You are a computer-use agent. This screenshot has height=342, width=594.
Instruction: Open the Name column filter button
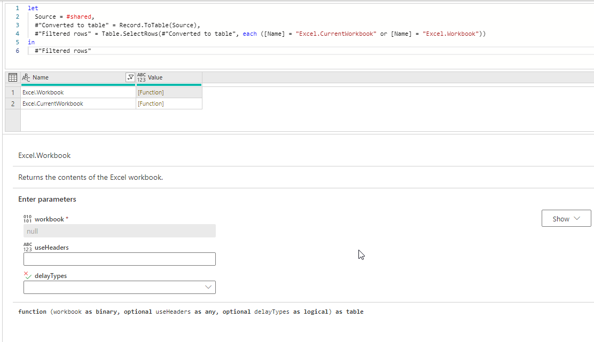coord(130,77)
